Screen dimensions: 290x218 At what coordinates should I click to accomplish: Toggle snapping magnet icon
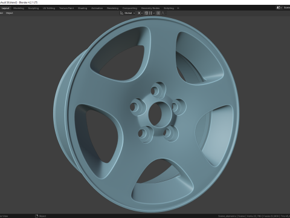click(x=146, y=13)
